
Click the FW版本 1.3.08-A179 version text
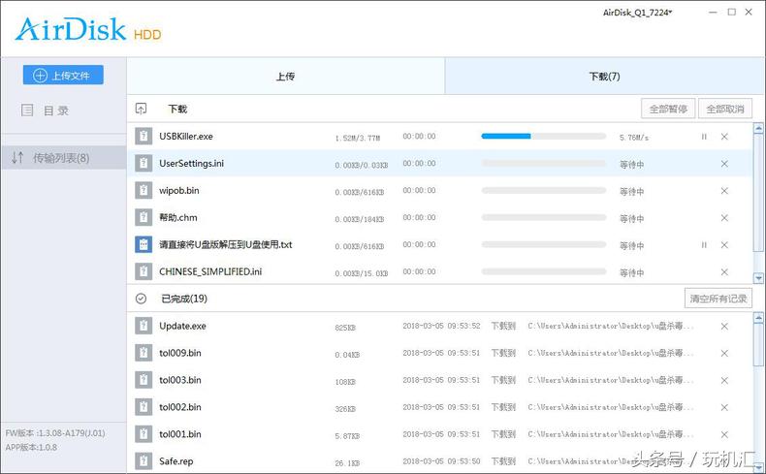(55, 433)
